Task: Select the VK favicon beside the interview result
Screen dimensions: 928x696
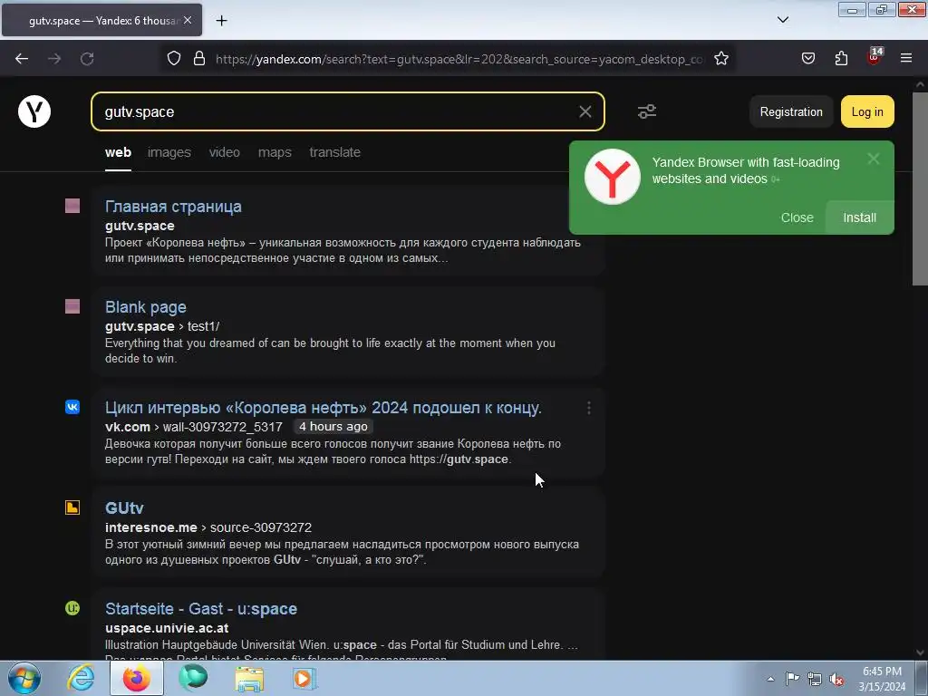Action: click(72, 407)
